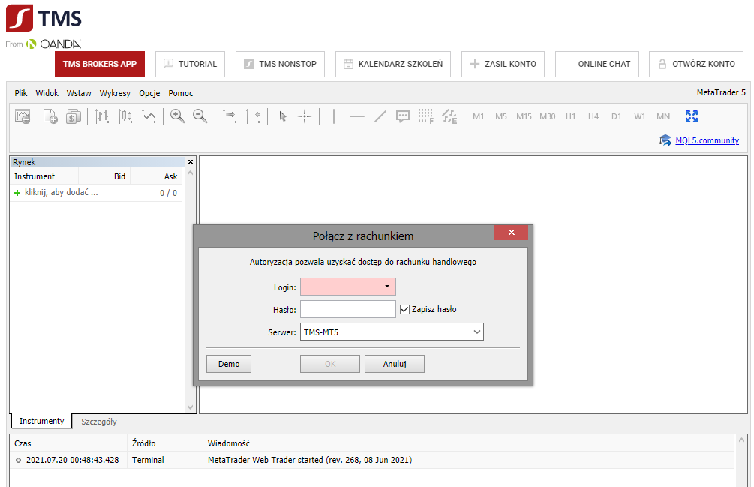754x487 pixels.
Task: Click the Anuluj button
Action: [x=395, y=364]
